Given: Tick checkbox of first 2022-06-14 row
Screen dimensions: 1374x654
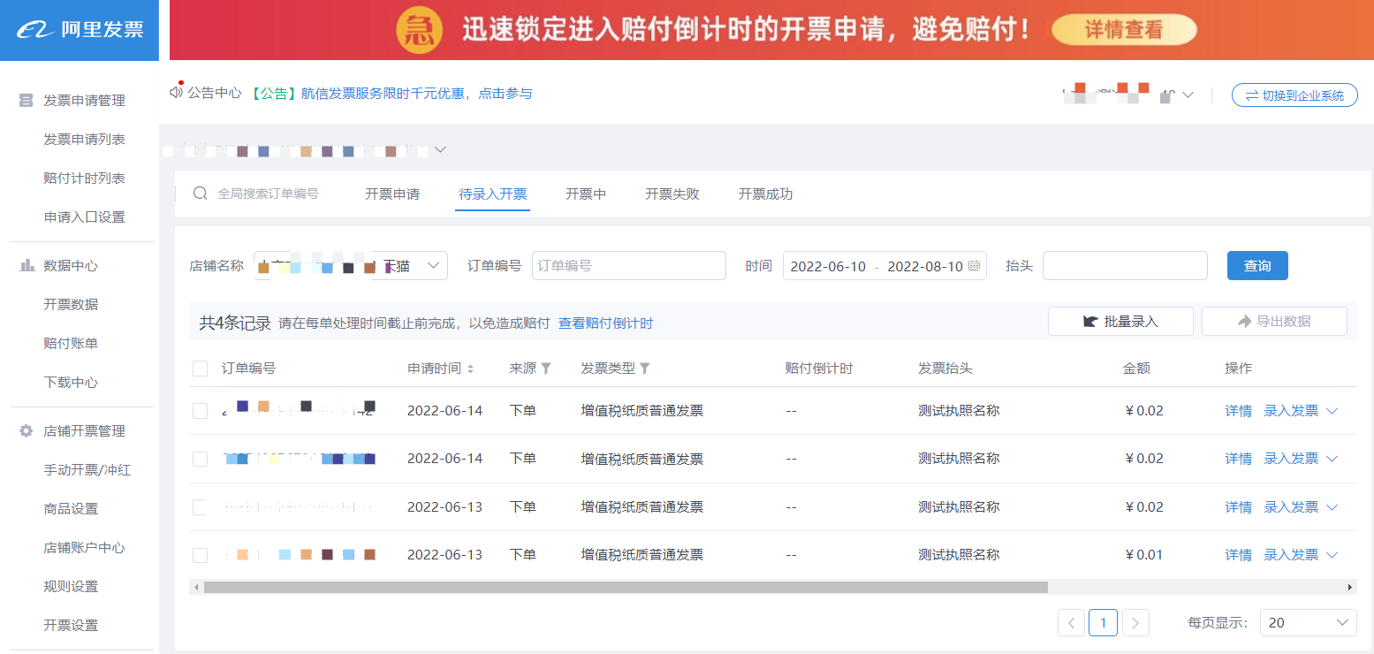Looking at the screenshot, I should [x=200, y=411].
